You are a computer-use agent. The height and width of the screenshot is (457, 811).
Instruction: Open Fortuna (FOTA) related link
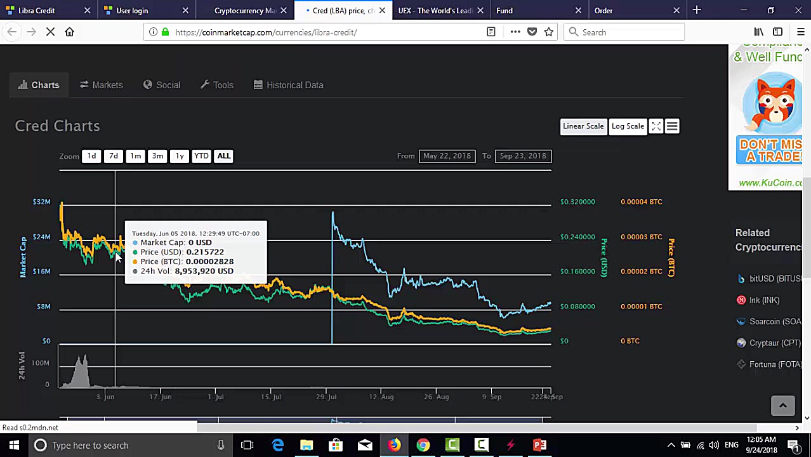point(768,364)
